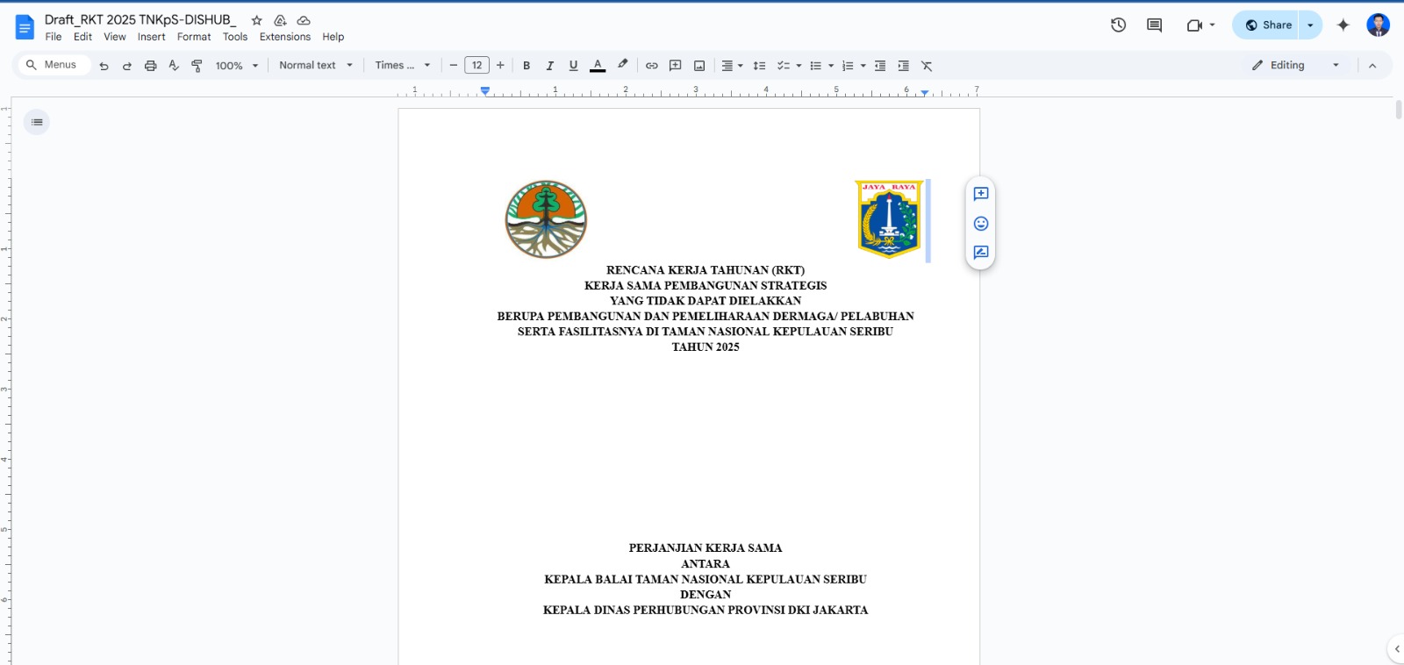Click the vertical scrollbar thumb
Screen dimensions: 1404x665
click(x=1398, y=111)
